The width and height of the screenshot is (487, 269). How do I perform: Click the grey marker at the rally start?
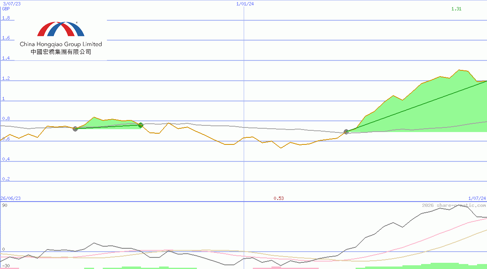(346, 132)
